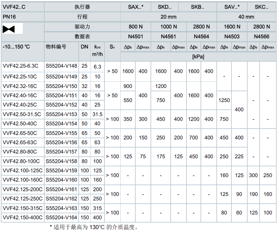Select the SKD.. actuator column header

(165, 7)
